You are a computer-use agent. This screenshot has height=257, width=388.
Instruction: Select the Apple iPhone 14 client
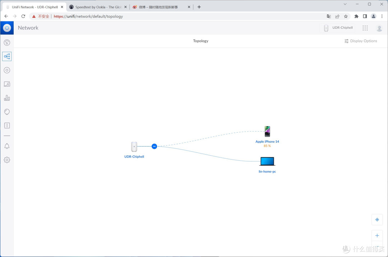tap(267, 132)
